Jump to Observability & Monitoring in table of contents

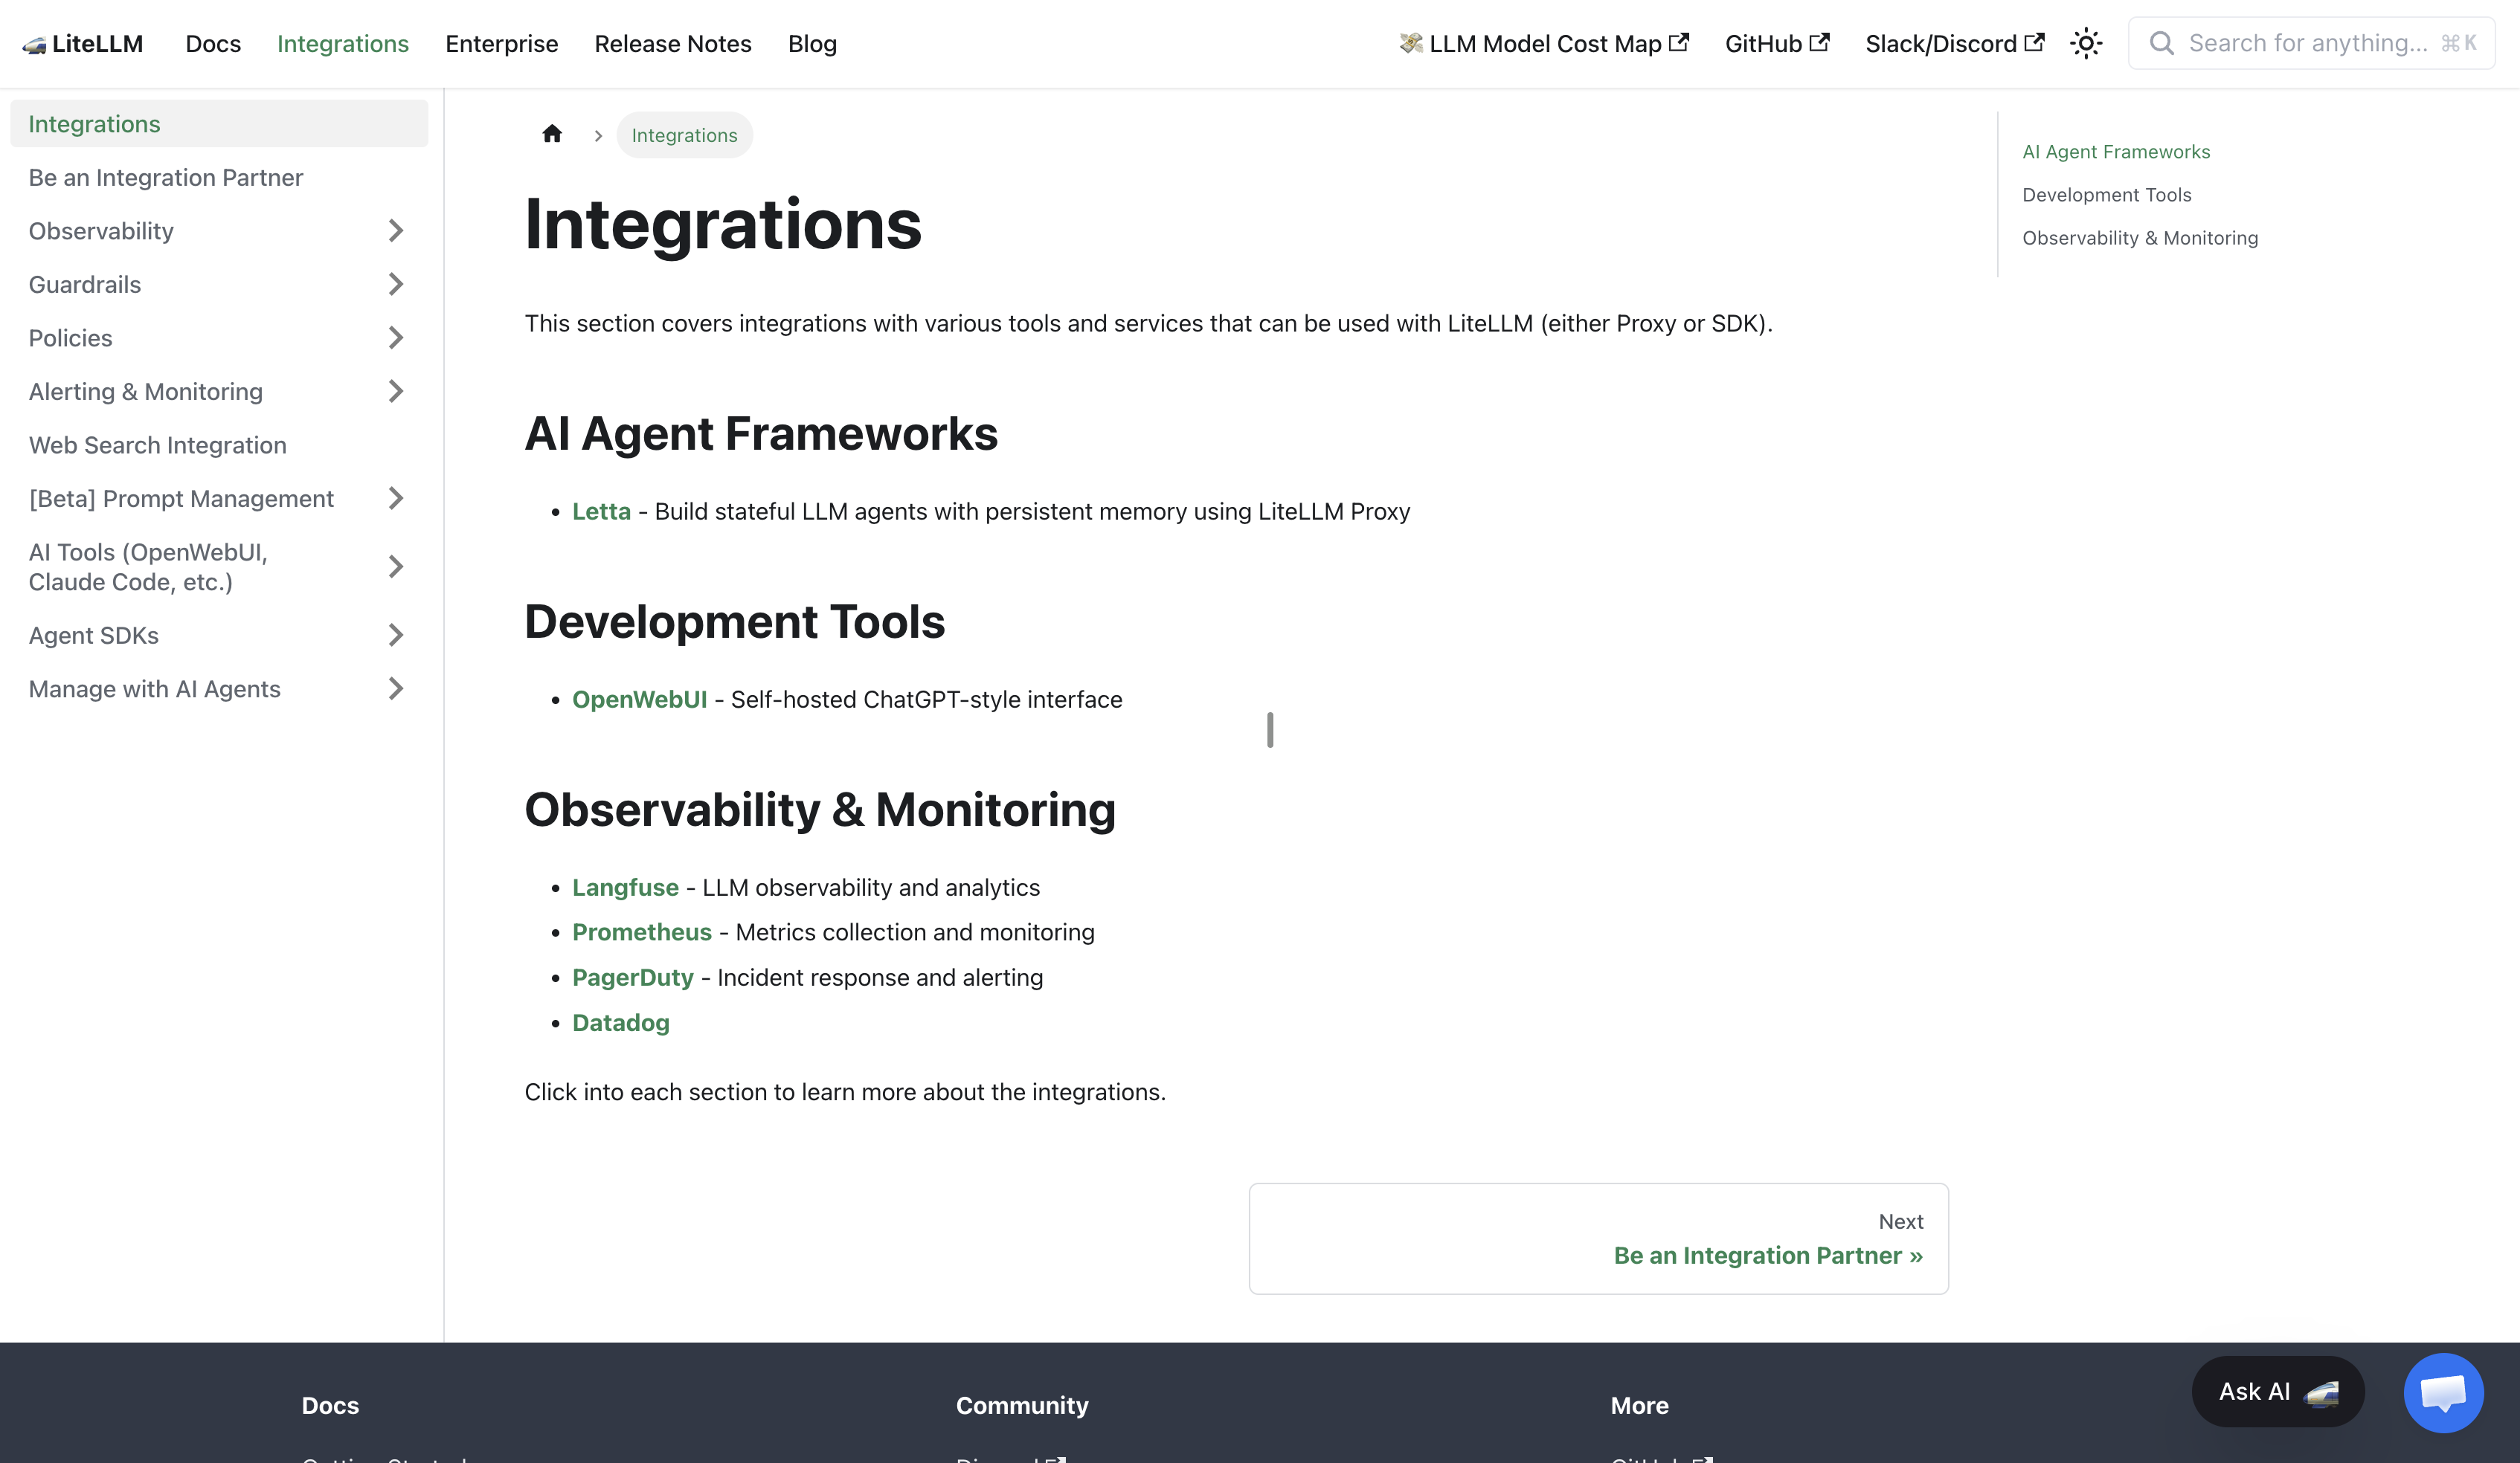click(2140, 238)
